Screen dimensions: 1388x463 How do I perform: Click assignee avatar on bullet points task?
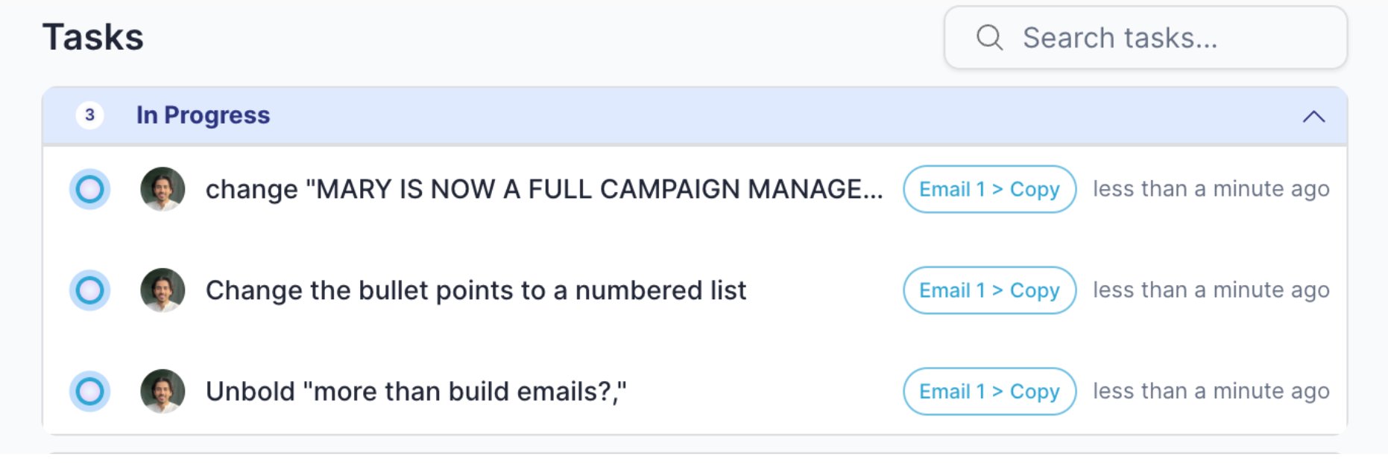[163, 290]
